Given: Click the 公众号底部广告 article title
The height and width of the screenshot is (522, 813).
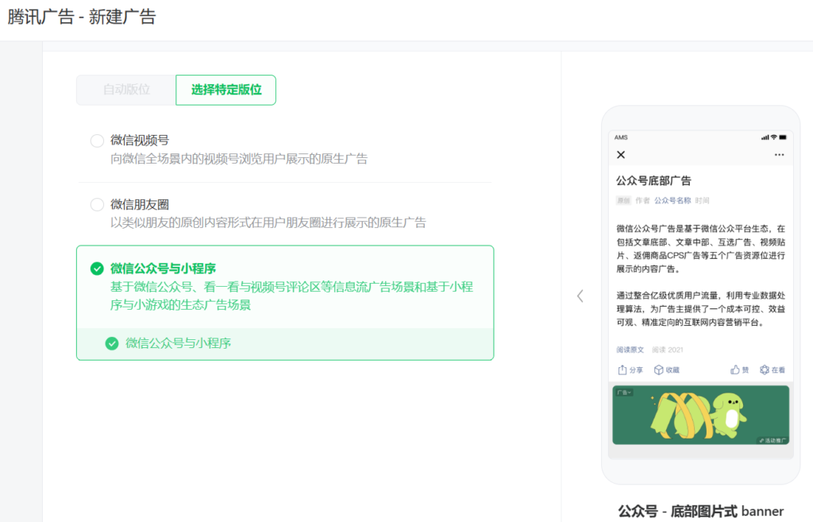Looking at the screenshot, I should 653,180.
